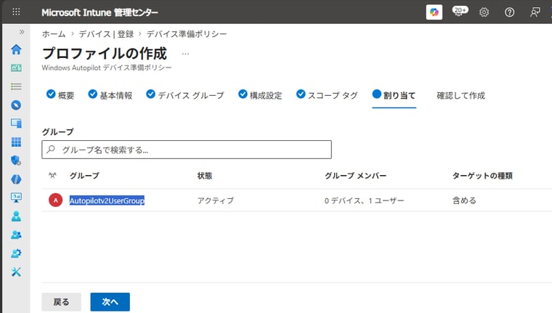Open Endpoint security shield in sidebar
This screenshot has width=552, height=313.
16,160
